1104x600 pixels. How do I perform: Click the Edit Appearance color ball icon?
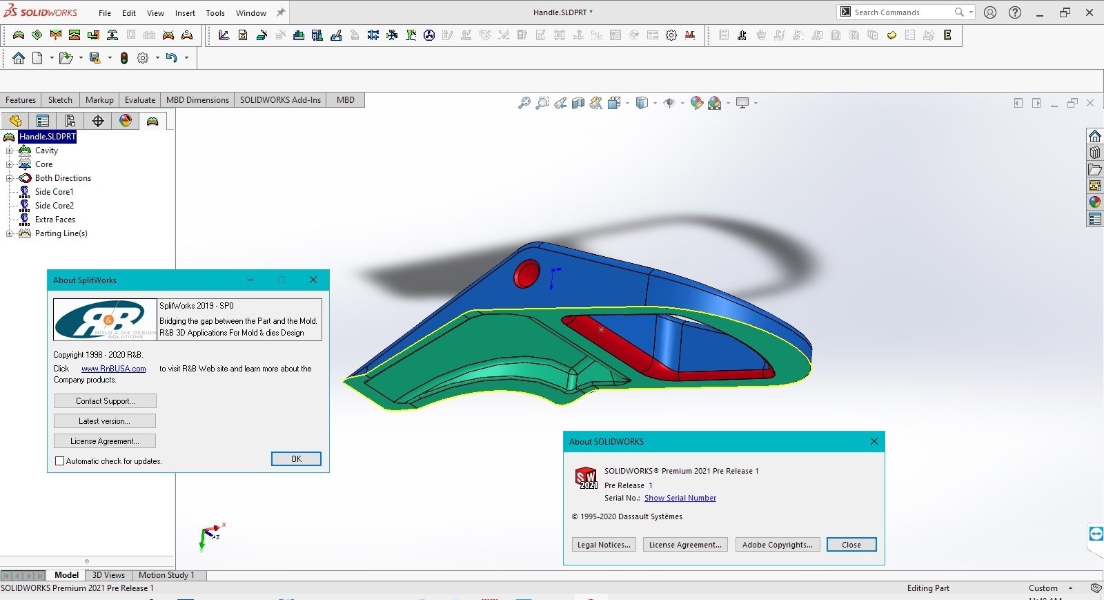pyautogui.click(x=697, y=103)
